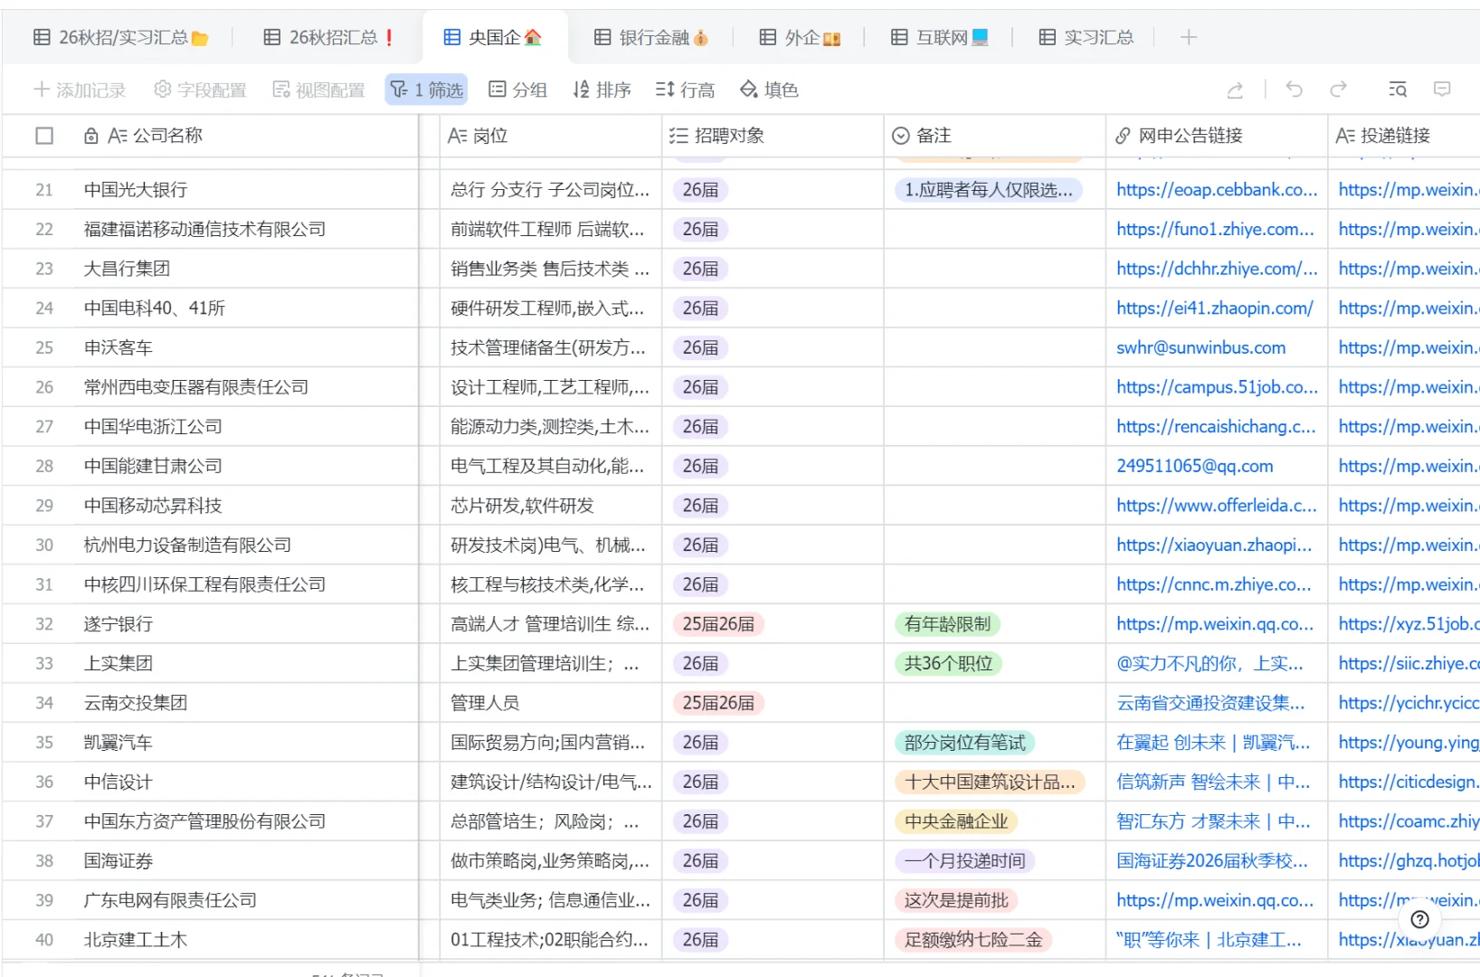Select the 央国企 tab
1480x977 pixels.
(493, 37)
